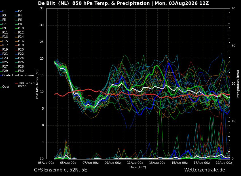Click the P10 legend label

pos(21,28)
